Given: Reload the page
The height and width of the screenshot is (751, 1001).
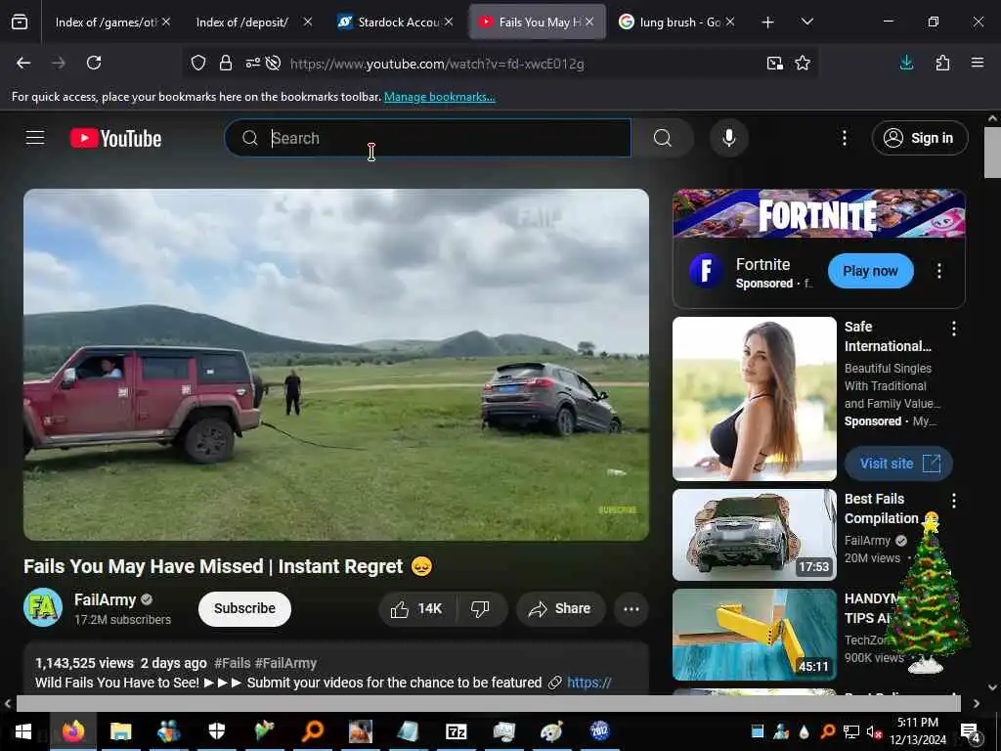Looking at the screenshot, I should click(94, 63).
